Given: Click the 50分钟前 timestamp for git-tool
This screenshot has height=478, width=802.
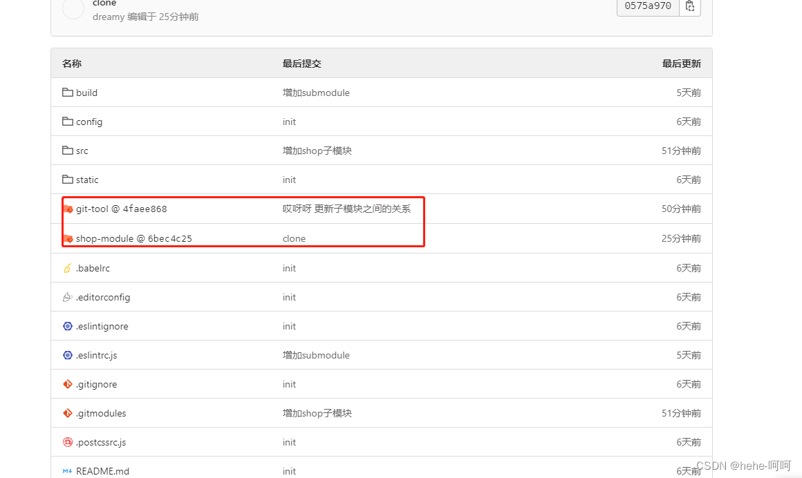Looking at the screenshot, I should [x=681, y=209].
